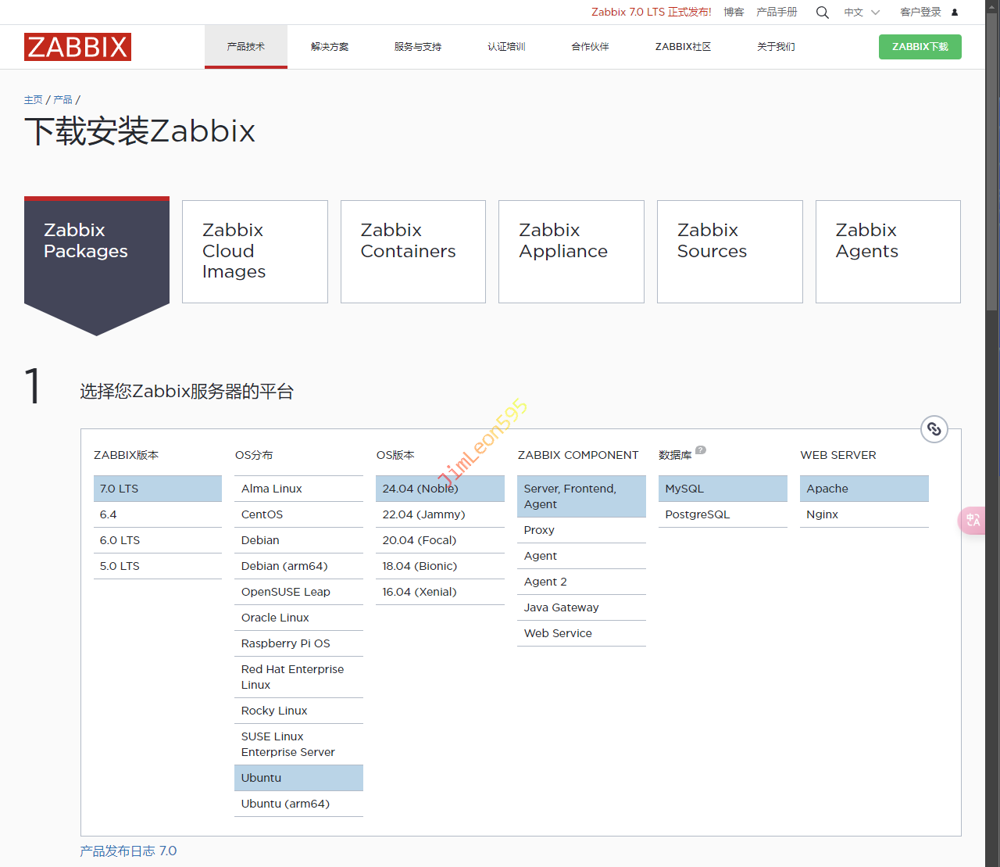Expand the 中文 language dropdown

pyautogui.click(x=861, y=13)
